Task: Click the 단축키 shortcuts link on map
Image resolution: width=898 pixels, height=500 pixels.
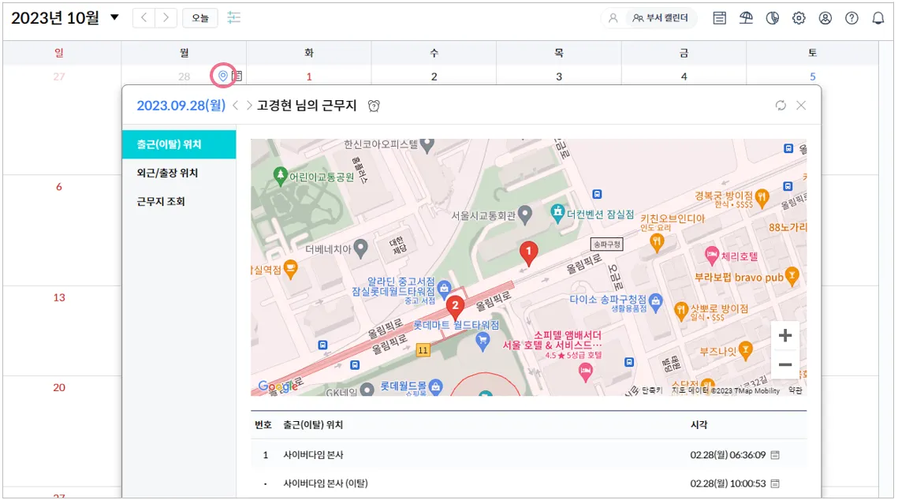Action: tap(652, 390)
